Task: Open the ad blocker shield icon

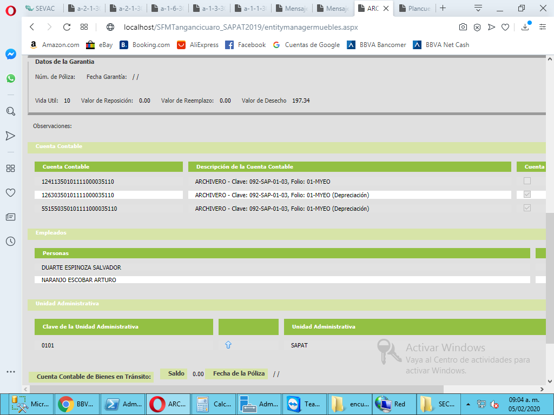Action: point(477,27)
